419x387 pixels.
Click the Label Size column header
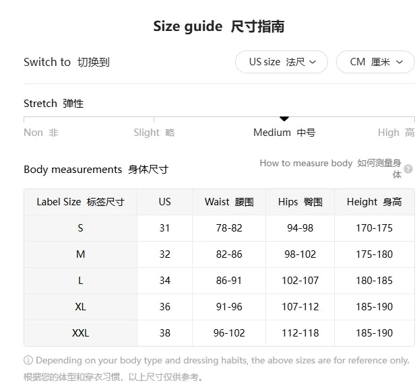80,202
